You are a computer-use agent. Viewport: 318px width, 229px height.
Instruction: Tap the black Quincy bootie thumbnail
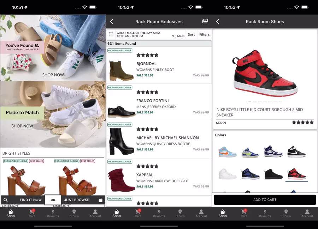point(121,141)
